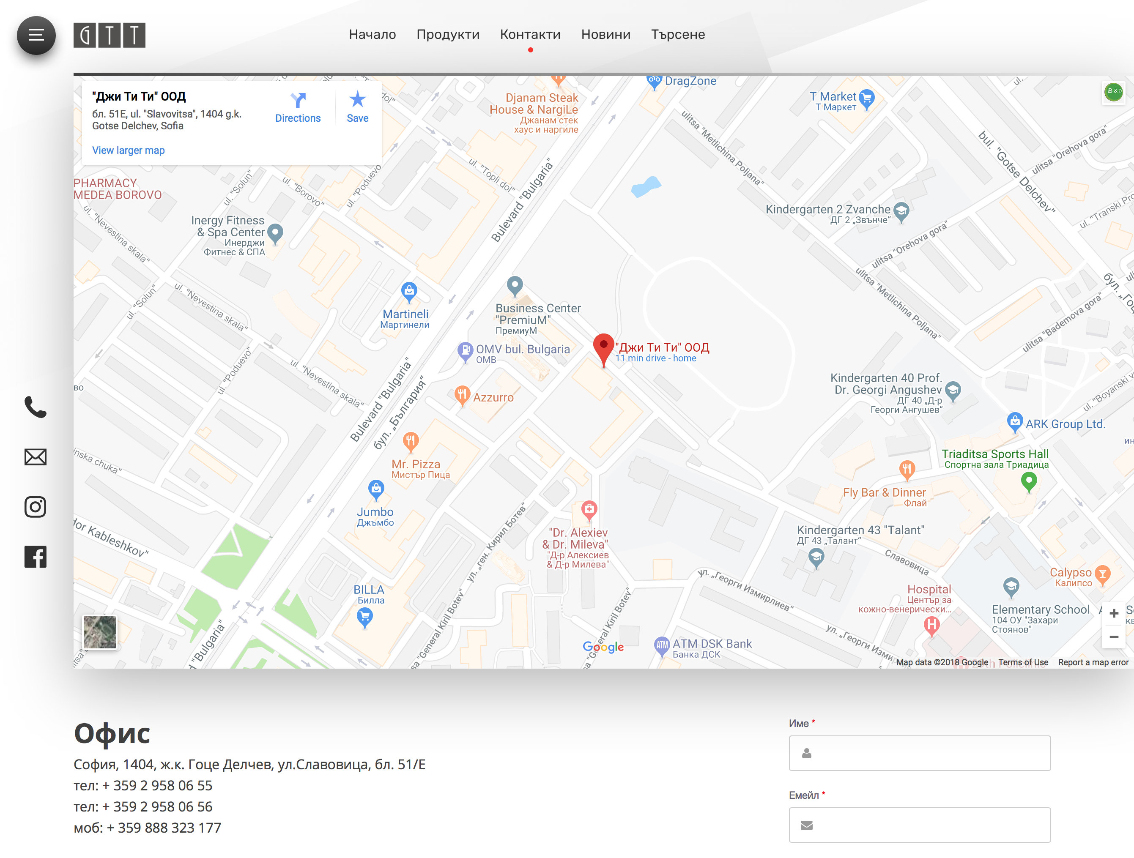Screen dimensions: 1134x858
Task: Click the BILLA shopping cart pin
Action: (364, 618)
